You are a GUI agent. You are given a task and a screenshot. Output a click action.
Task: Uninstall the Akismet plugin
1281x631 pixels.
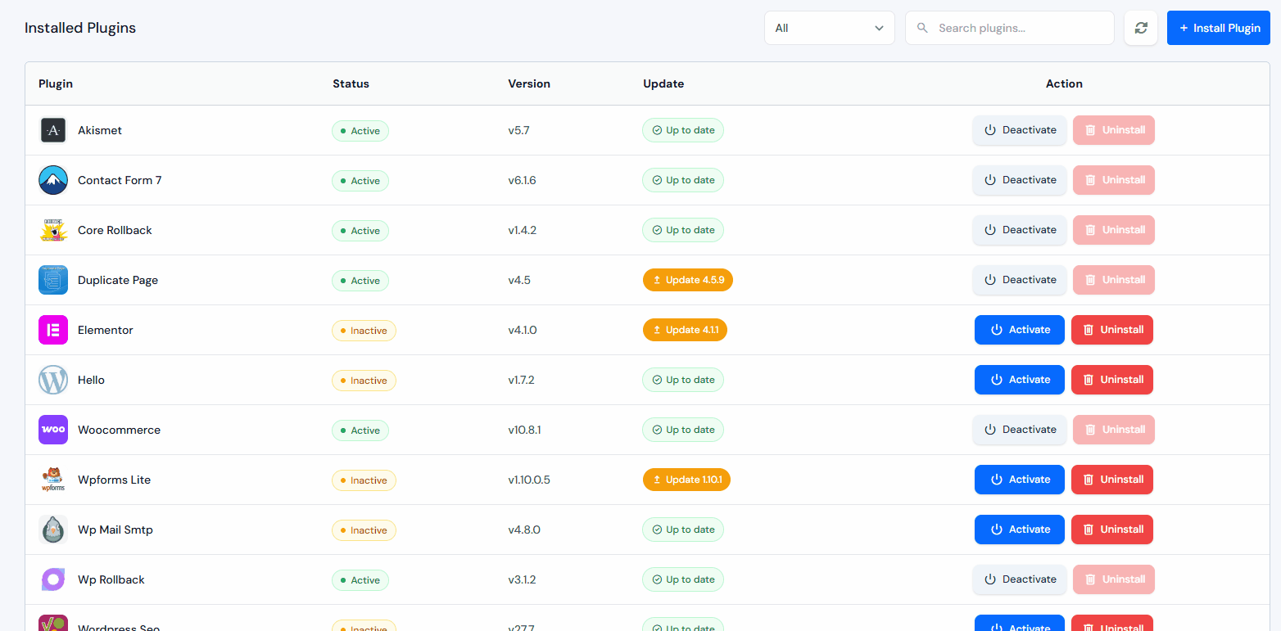pyautogui.click(x=1114, y=130)
